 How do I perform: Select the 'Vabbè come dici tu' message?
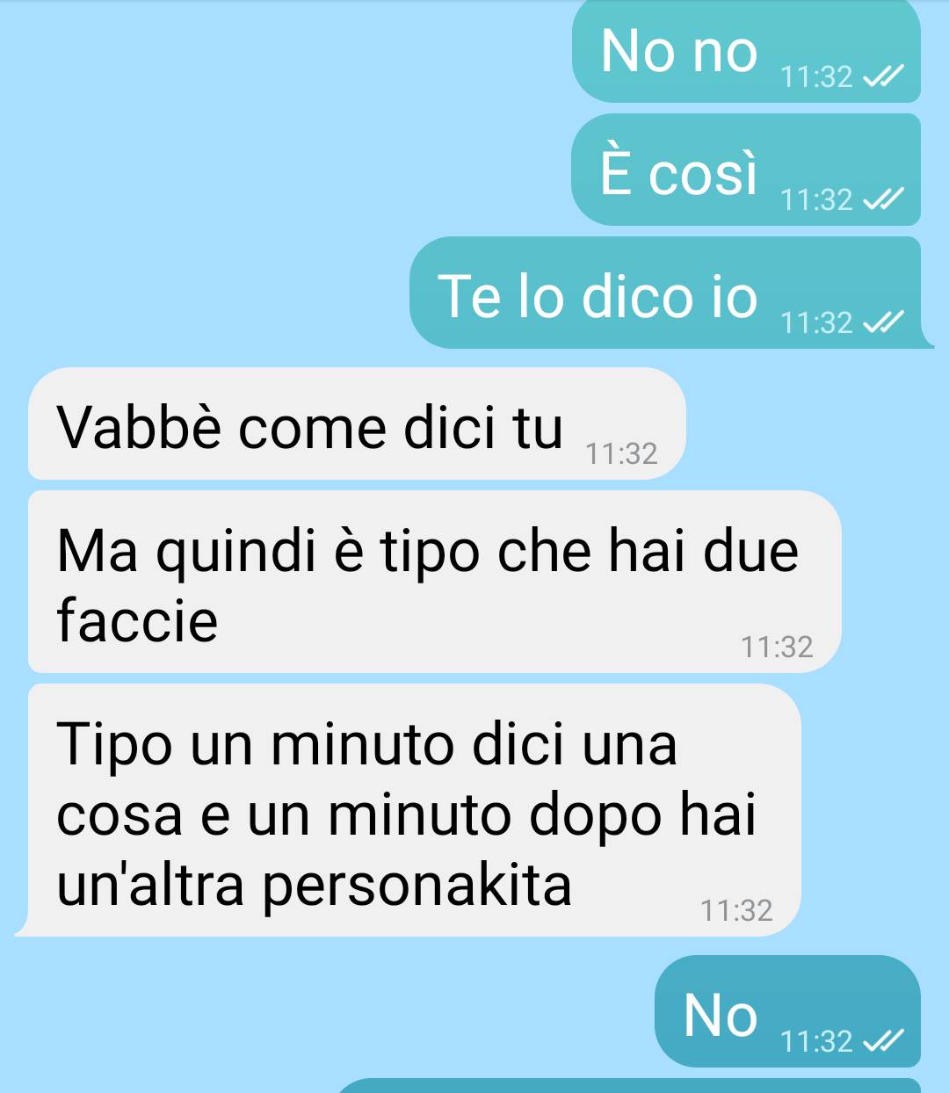click(x=357, y=423)
